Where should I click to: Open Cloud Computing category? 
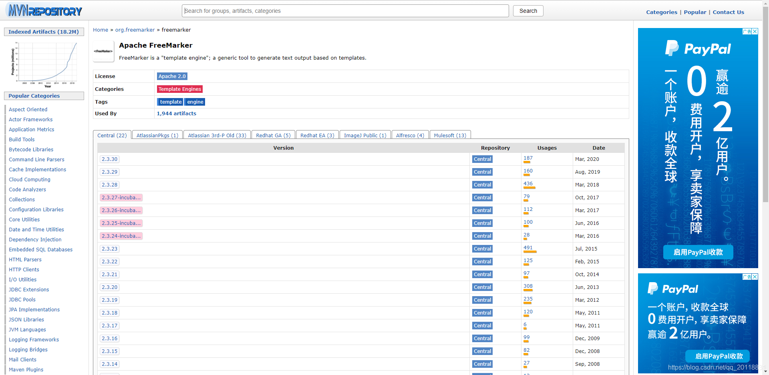click(x=30, y=179)
